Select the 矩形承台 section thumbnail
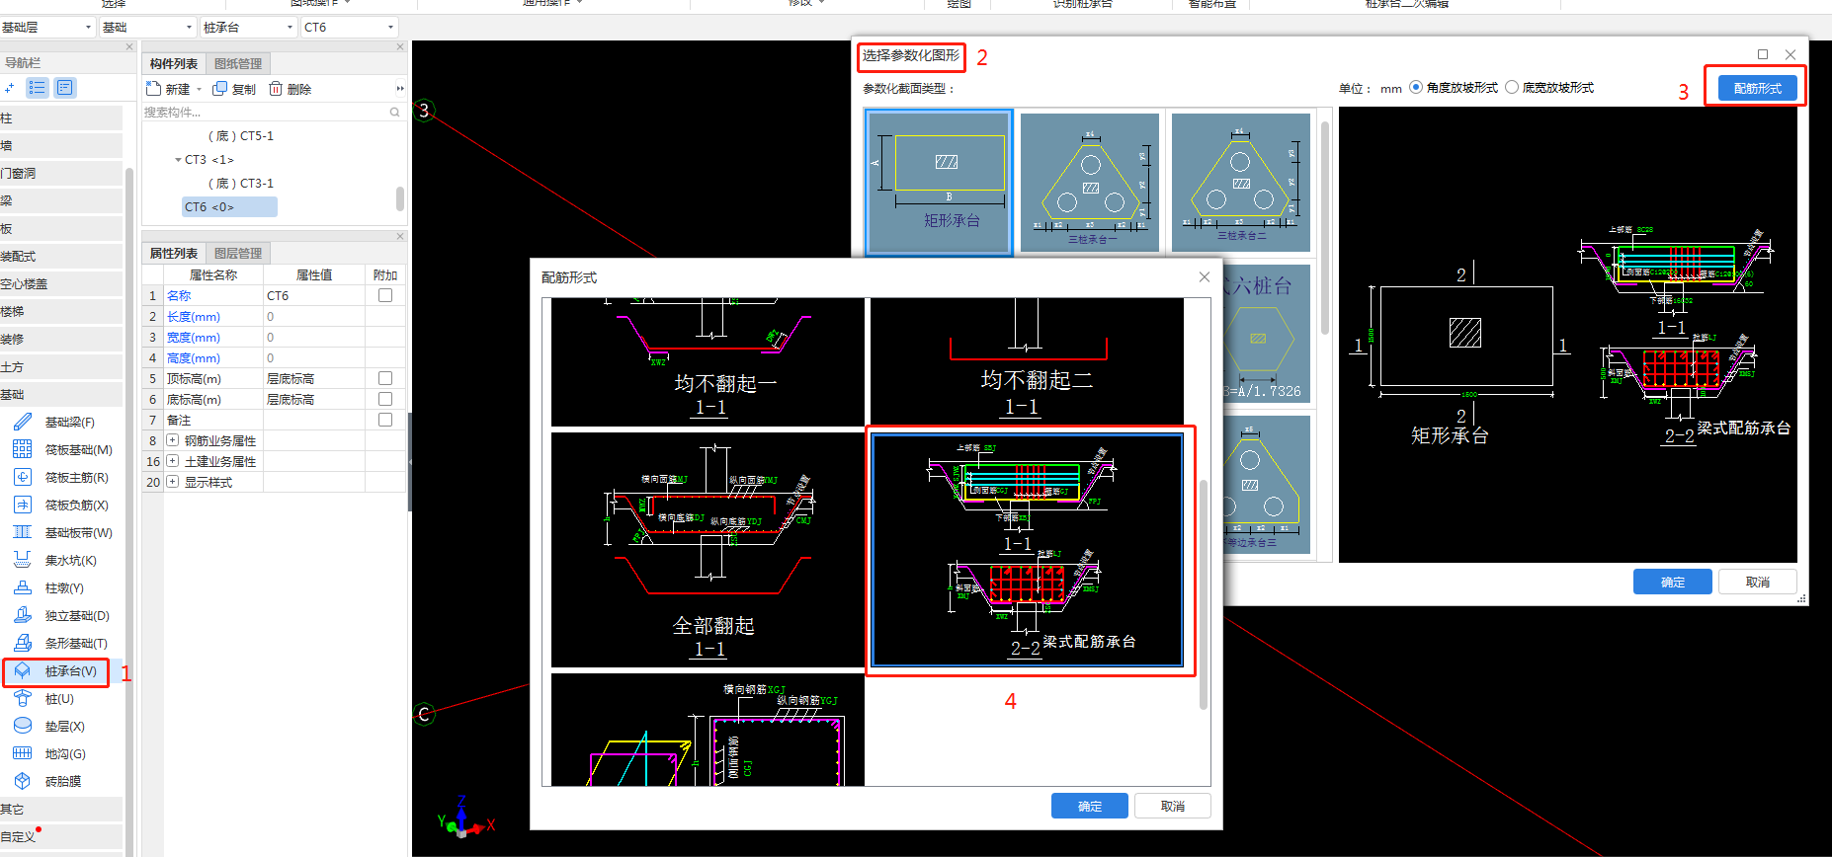 coord(939,183)
